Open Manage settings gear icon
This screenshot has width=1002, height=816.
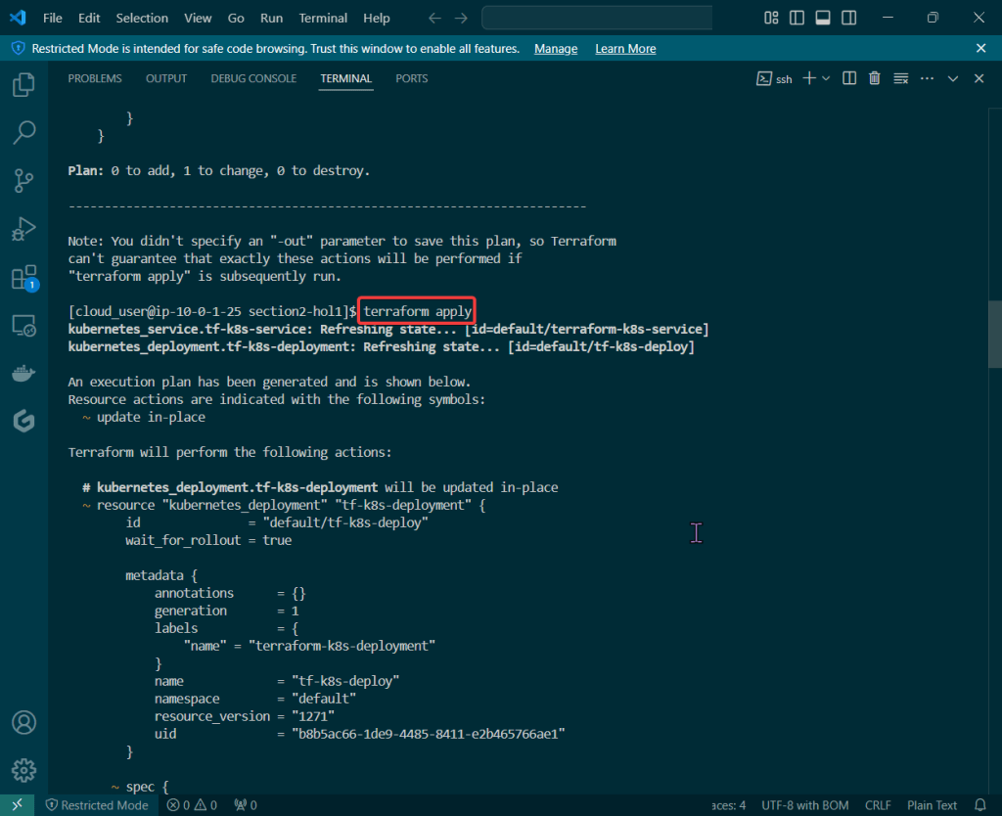pyautogui.click(x=23, y=769)
